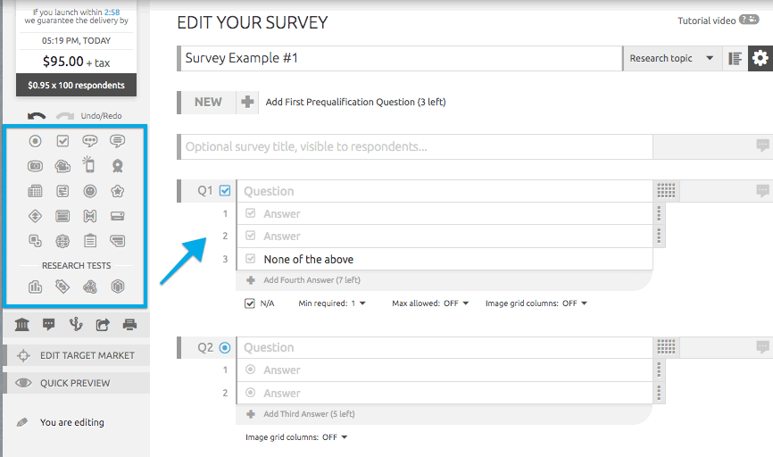
Task: Expand the Min required dropdown
Action: tap(332, 303)
